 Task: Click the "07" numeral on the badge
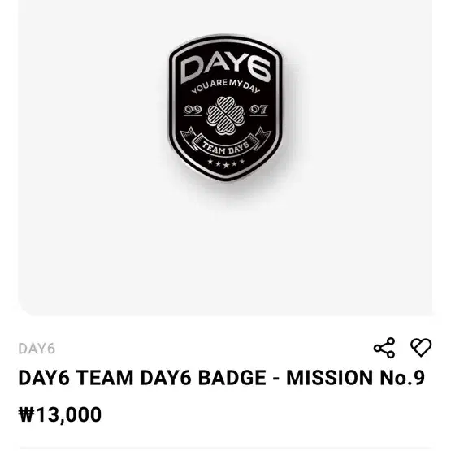258,111
